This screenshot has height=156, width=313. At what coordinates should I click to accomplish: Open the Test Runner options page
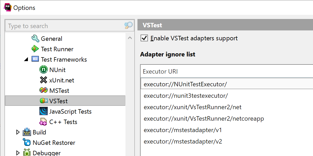[57, 49]
